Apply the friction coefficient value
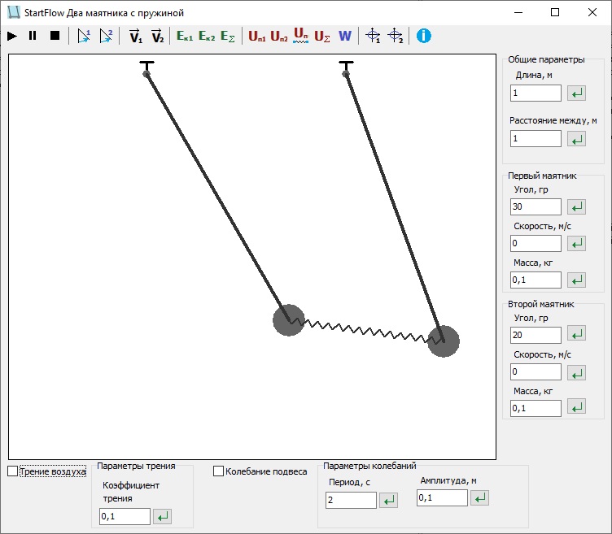The width and height of the screenshot is (612, 534). (x=163, y=516)
